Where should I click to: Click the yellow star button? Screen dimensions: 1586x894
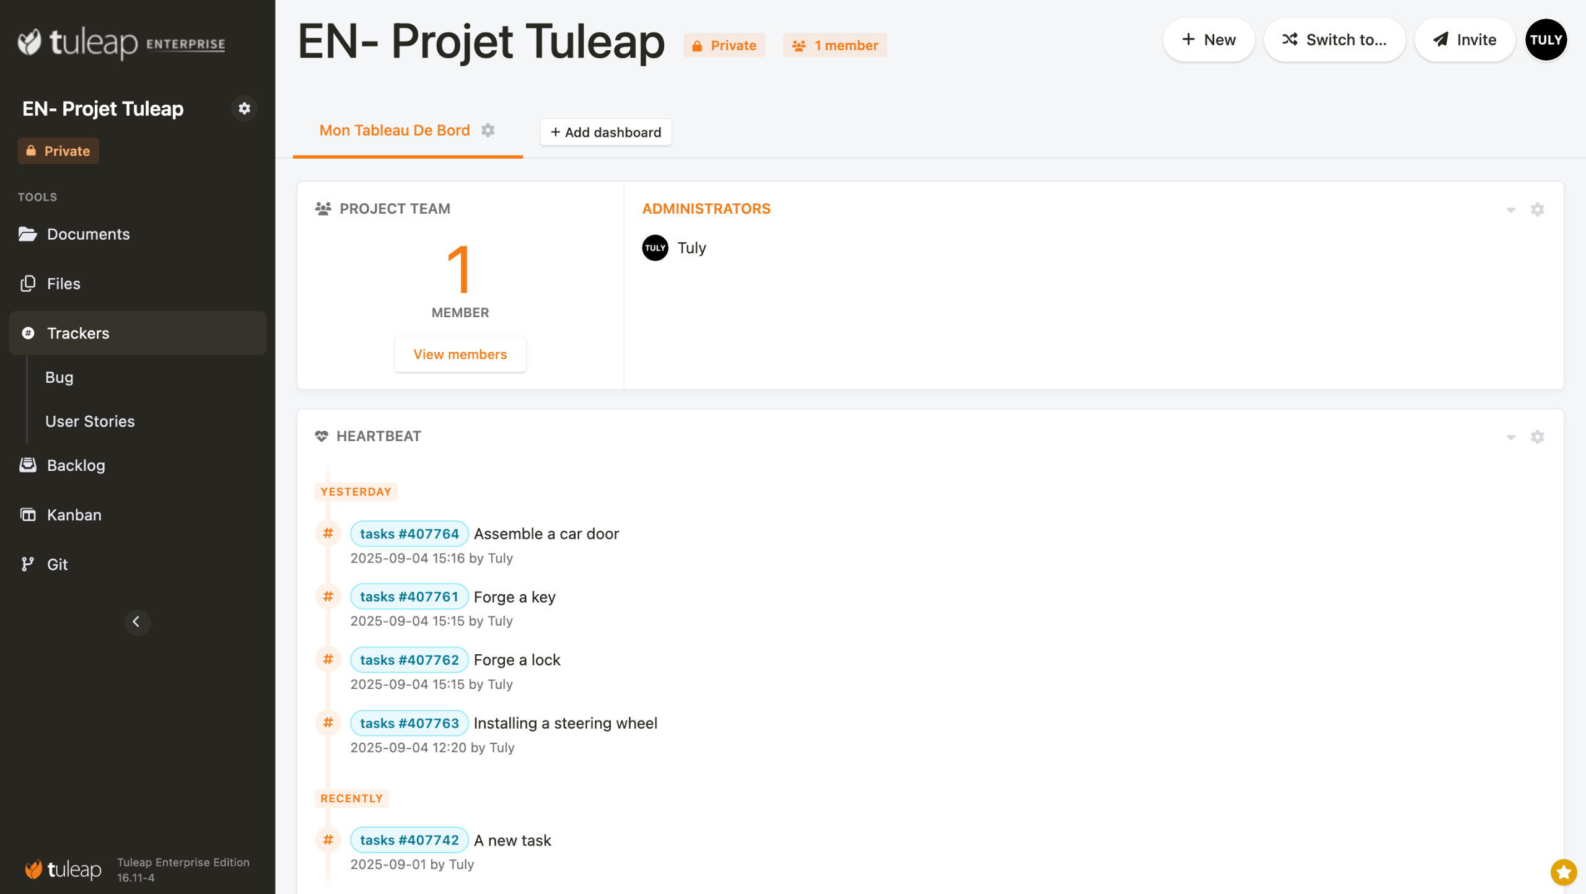(x=1563, y=872)
